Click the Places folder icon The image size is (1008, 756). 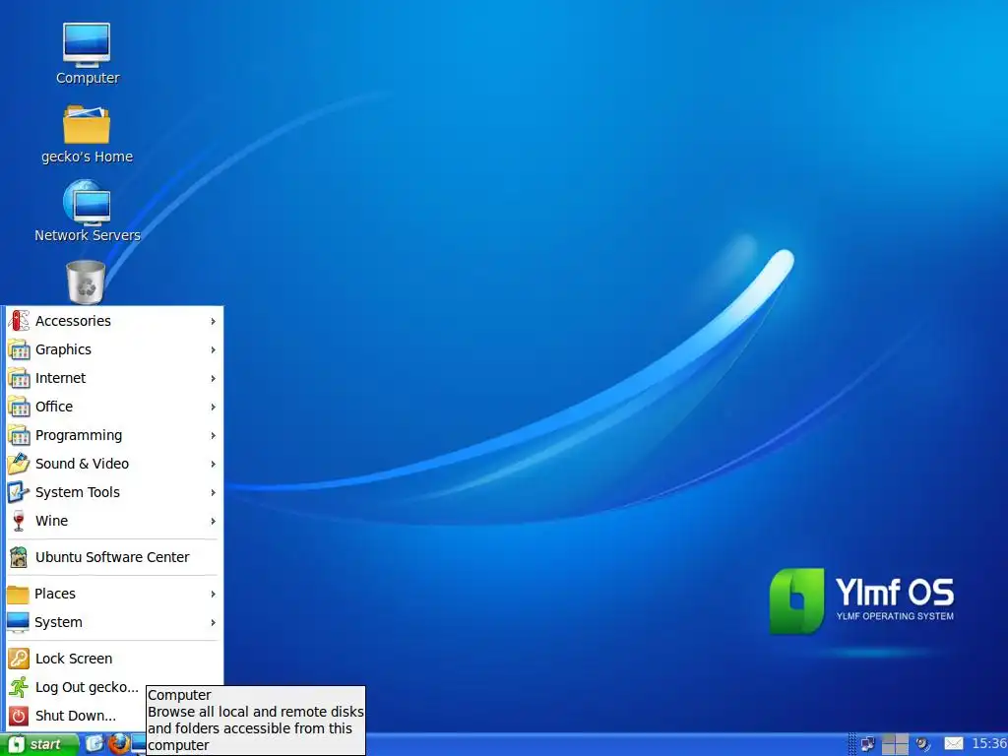18,594
